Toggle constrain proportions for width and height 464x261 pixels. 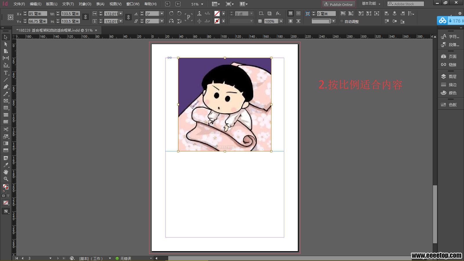click(86, 17)
